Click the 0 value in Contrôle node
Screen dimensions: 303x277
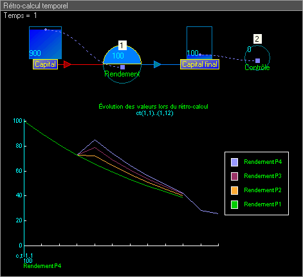(249, 49)
